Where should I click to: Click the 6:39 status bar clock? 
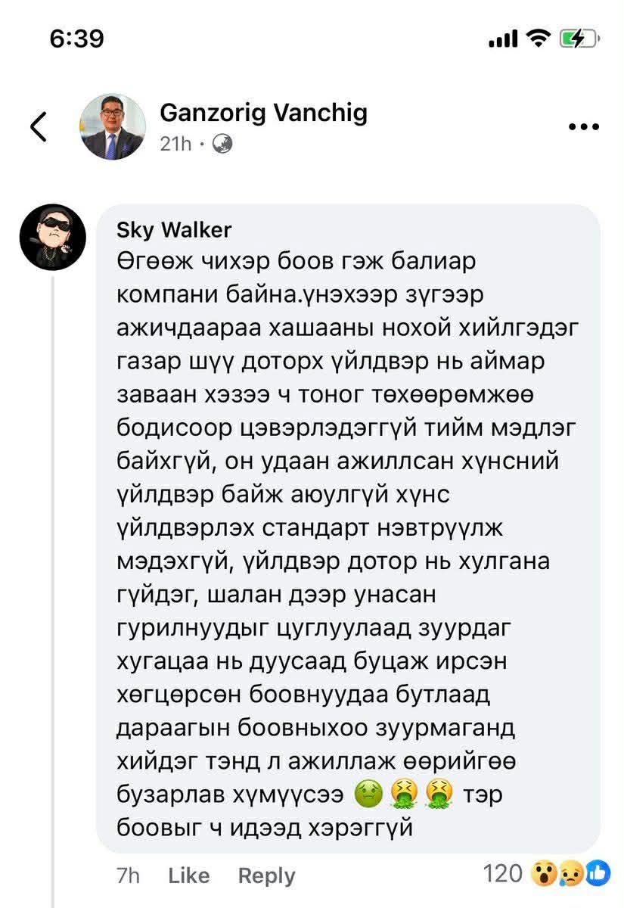click(x=77, y=38)
